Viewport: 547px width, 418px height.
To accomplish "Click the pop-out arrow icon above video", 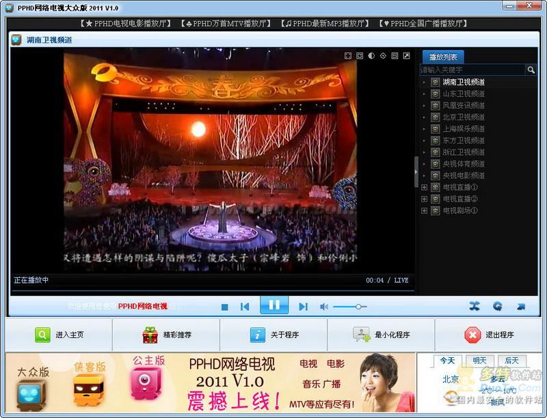I will click(x=406, y=56).
